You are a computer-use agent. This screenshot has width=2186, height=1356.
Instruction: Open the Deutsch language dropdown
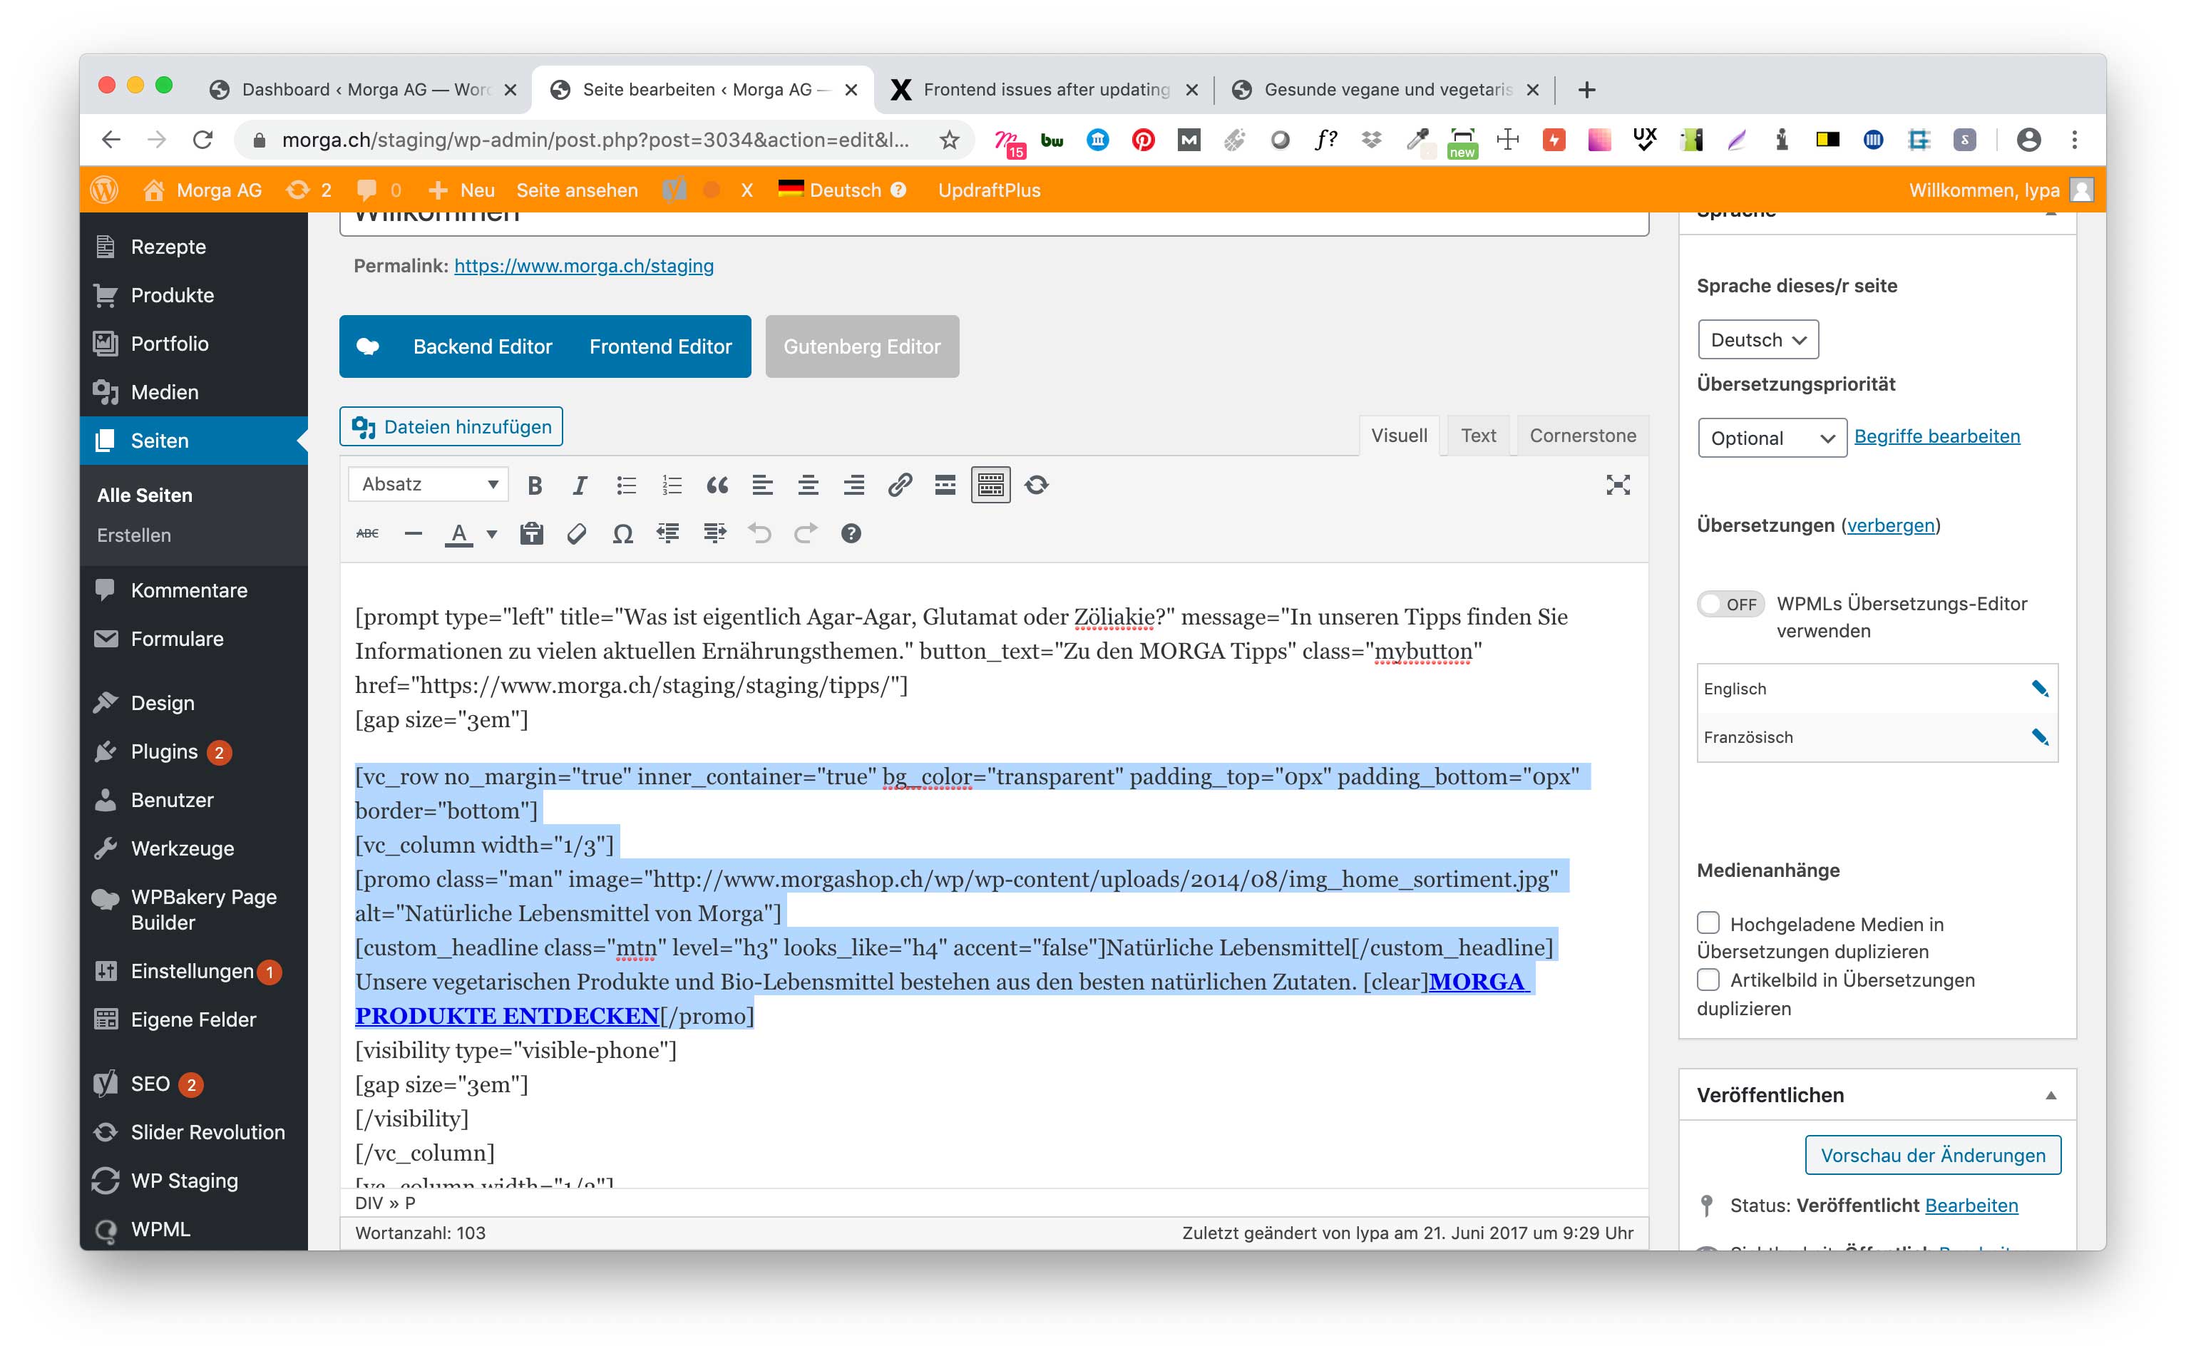pos(1757,340)
